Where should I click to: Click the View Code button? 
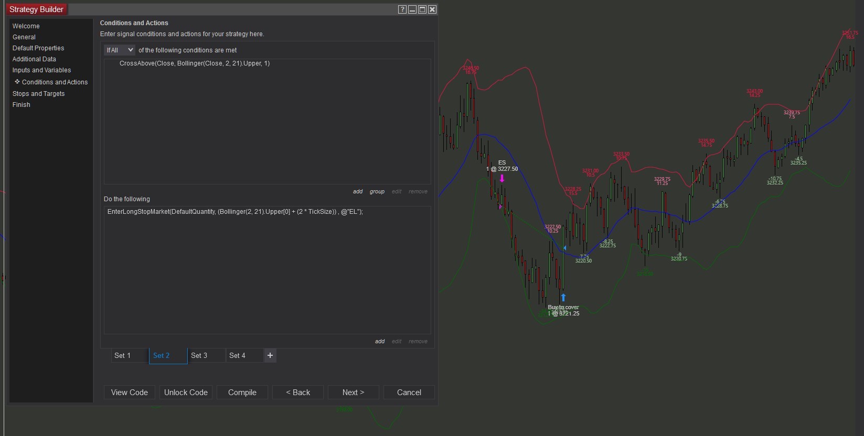(130, 393)
